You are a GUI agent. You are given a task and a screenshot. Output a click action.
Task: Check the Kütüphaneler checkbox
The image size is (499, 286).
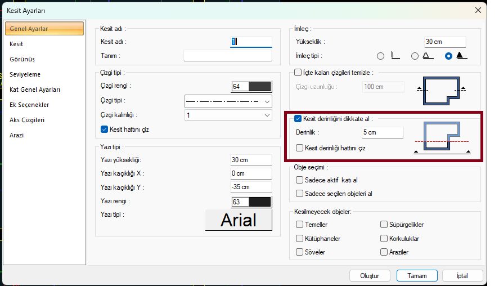point(299,239)
